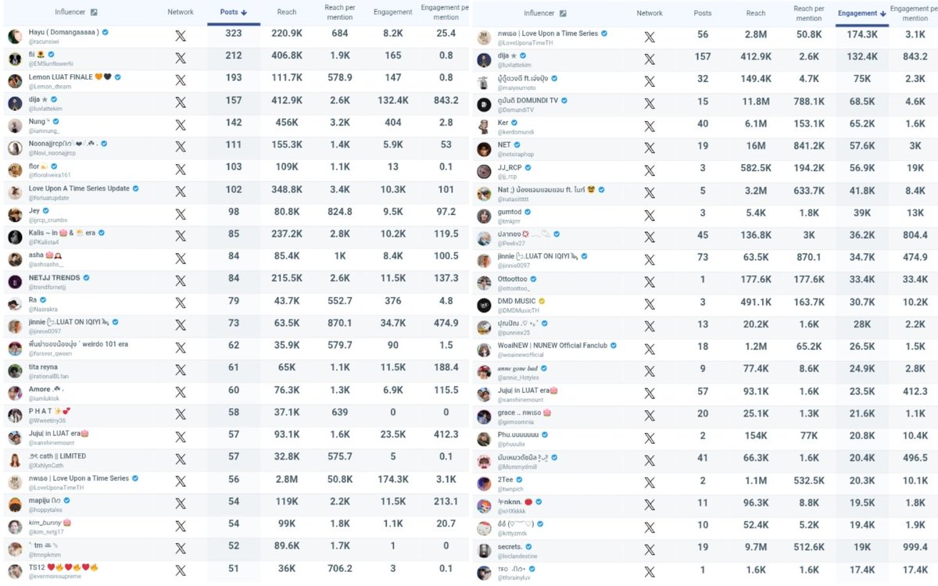Click the X icon in secrets. row
Image resolution: width=938 pixels, height=586 pixels.
(650, 550)
